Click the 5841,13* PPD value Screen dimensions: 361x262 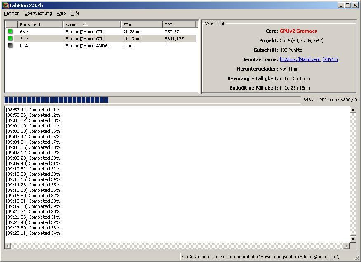(x=174, y=39)
